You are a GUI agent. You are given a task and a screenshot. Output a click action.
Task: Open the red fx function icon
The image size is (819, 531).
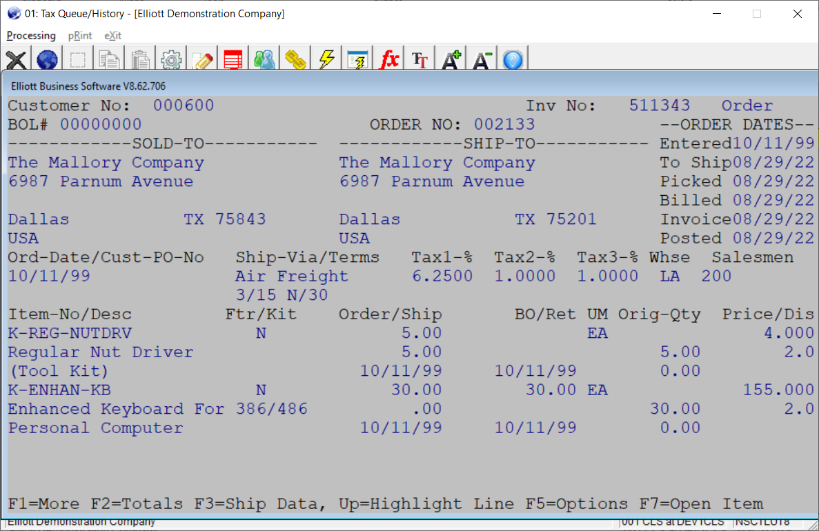(388, 59)
